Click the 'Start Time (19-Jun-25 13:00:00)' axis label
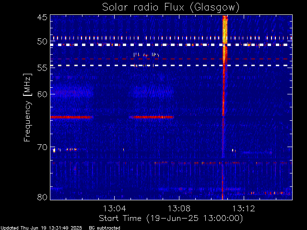This screenshot has height=230, width=307. [171, 218]
